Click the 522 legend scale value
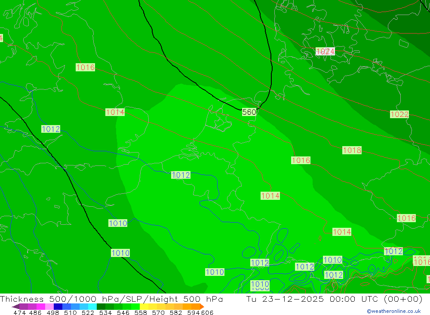Image resolution: width=430 pixels, height=315 pixels. 88,312
